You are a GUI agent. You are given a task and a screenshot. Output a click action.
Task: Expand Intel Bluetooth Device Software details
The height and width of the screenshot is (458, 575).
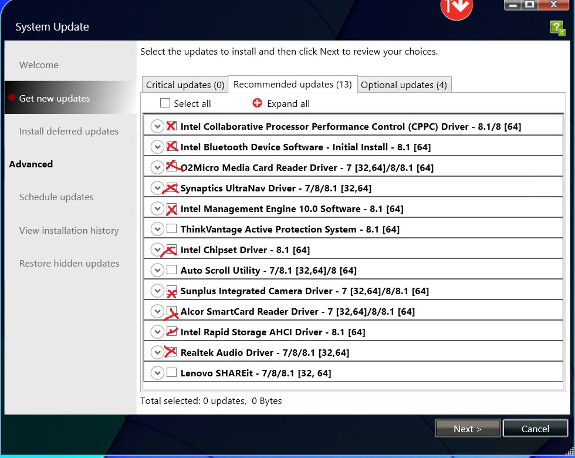click(157, 147)
